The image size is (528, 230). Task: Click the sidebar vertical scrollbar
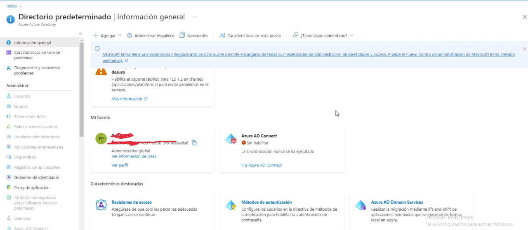(81, 90)
